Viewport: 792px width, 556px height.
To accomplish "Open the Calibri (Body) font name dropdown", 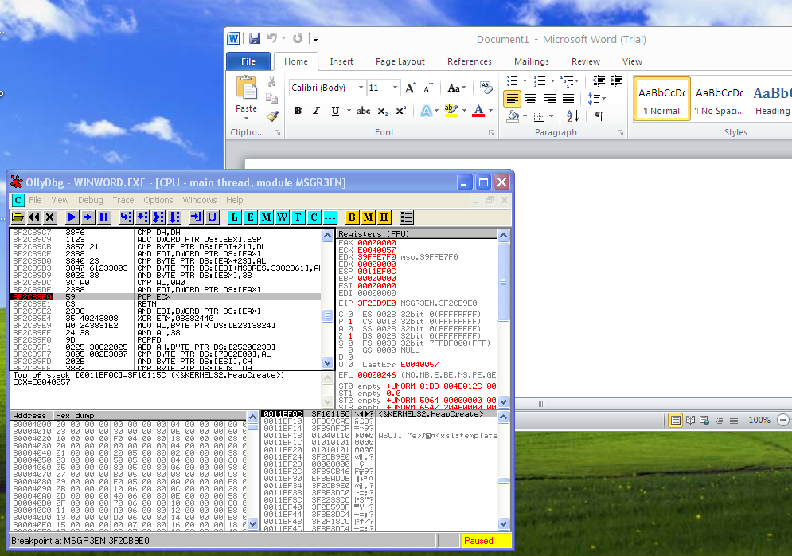I will coord(361,88).
